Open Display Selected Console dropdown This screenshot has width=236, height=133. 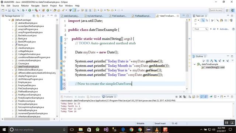point(218,97)
